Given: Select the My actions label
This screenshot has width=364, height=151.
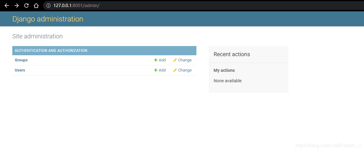Looking at the screenshot, I should (x=224, y=70).
